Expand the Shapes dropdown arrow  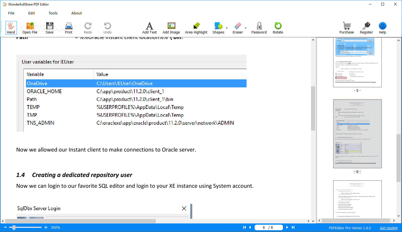tap(227, 28)
